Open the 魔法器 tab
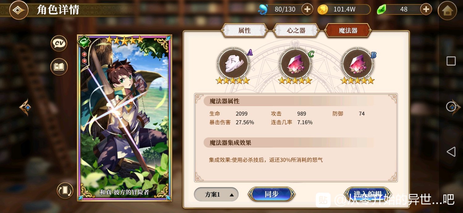The height and width of the screenshot is (213, 463). [348, 30]
